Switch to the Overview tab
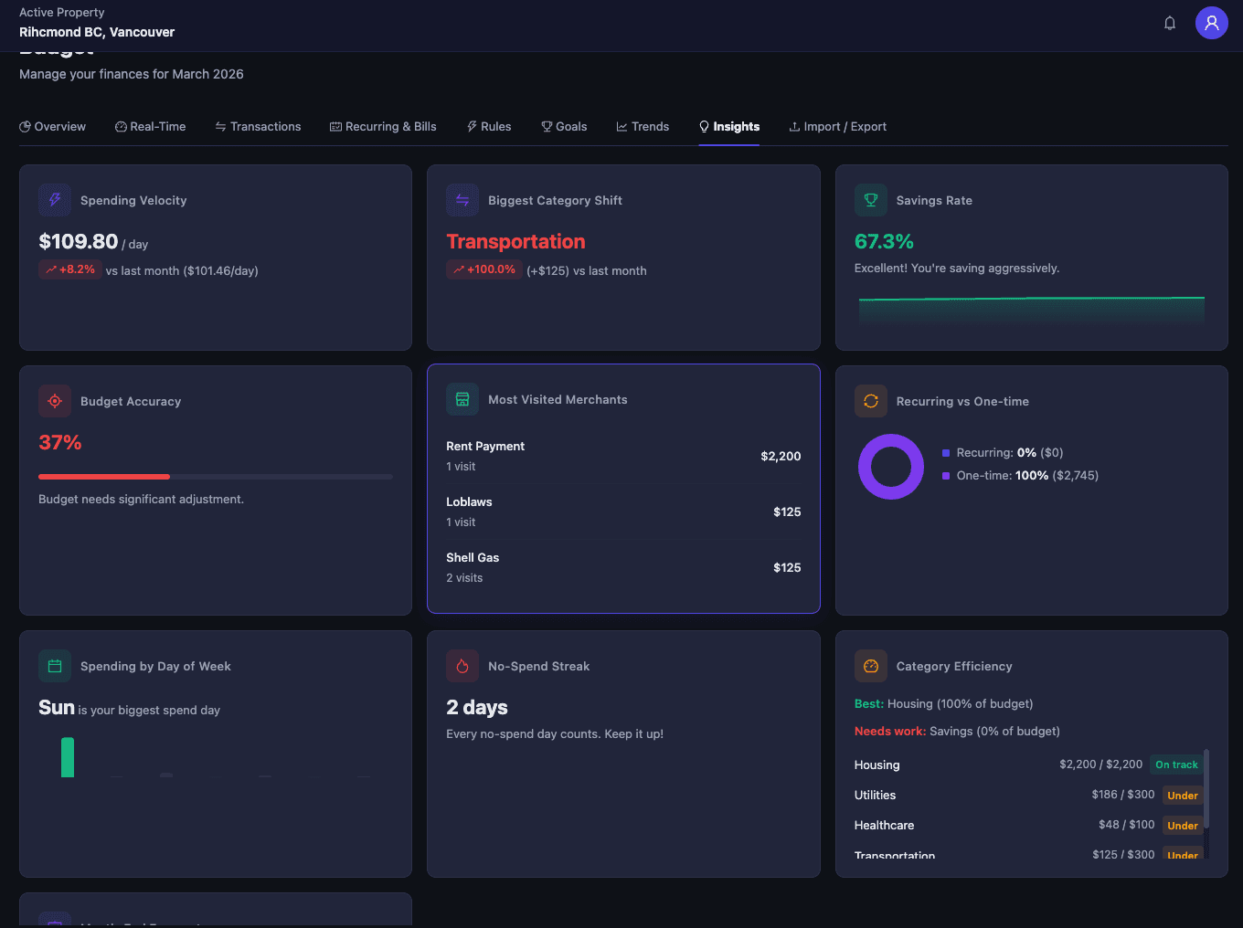1243x928 pixels. [52, 127]
